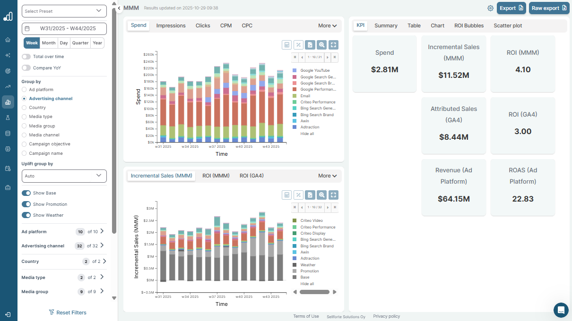
Task: Switch to the ROI Bubbles tab
Action: pyautogui.click(x=468, y=25)
